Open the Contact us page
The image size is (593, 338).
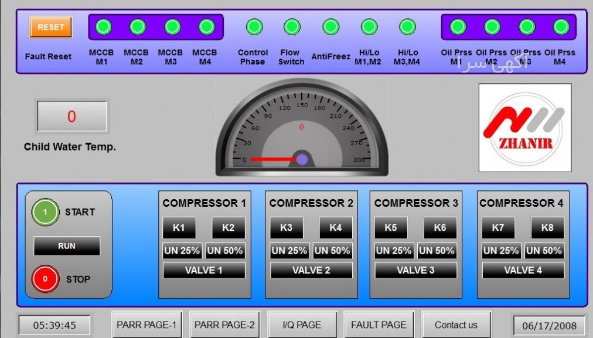click(x=456, y=325)
